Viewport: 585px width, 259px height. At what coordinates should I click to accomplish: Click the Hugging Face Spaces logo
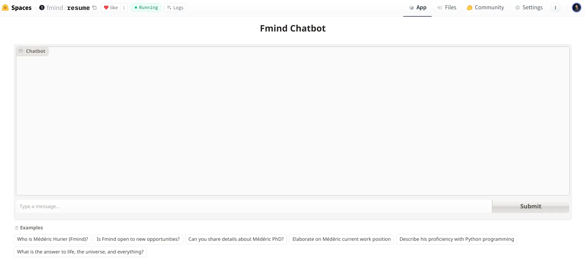(x=5, y=8)
